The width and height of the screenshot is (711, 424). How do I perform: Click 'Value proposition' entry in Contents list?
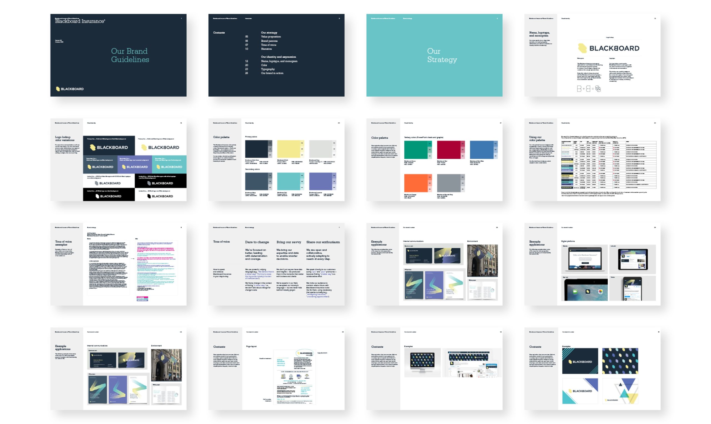[271, 37]
